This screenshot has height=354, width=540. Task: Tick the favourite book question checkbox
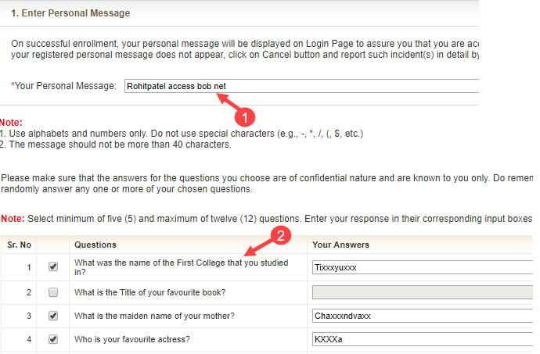click(53, 292)
